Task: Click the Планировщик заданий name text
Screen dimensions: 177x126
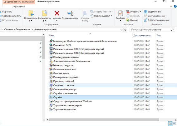Action: click(65, 77)
